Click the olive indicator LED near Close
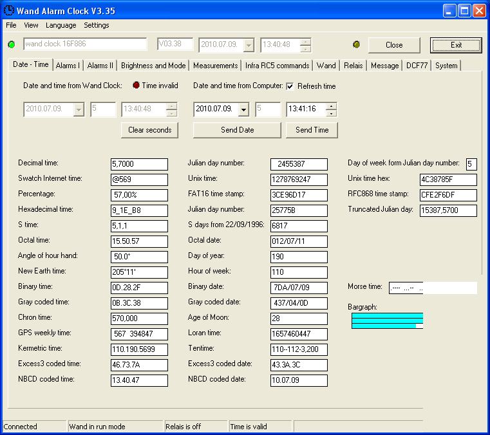This screenshot has width=490, height=435. pos(356,44)
